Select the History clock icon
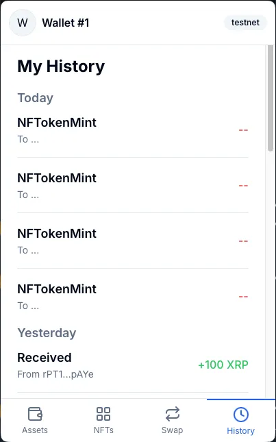Screen dimensions: 276x442 click(x=241, y=415)
